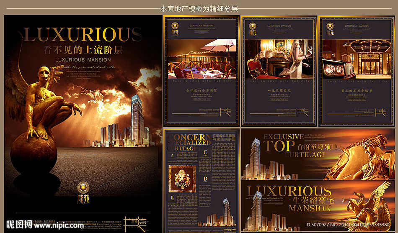Click the 爱上的不只是城市 caption
The width and height of the screenshot is (398, 233).
(x=357, y=90)
